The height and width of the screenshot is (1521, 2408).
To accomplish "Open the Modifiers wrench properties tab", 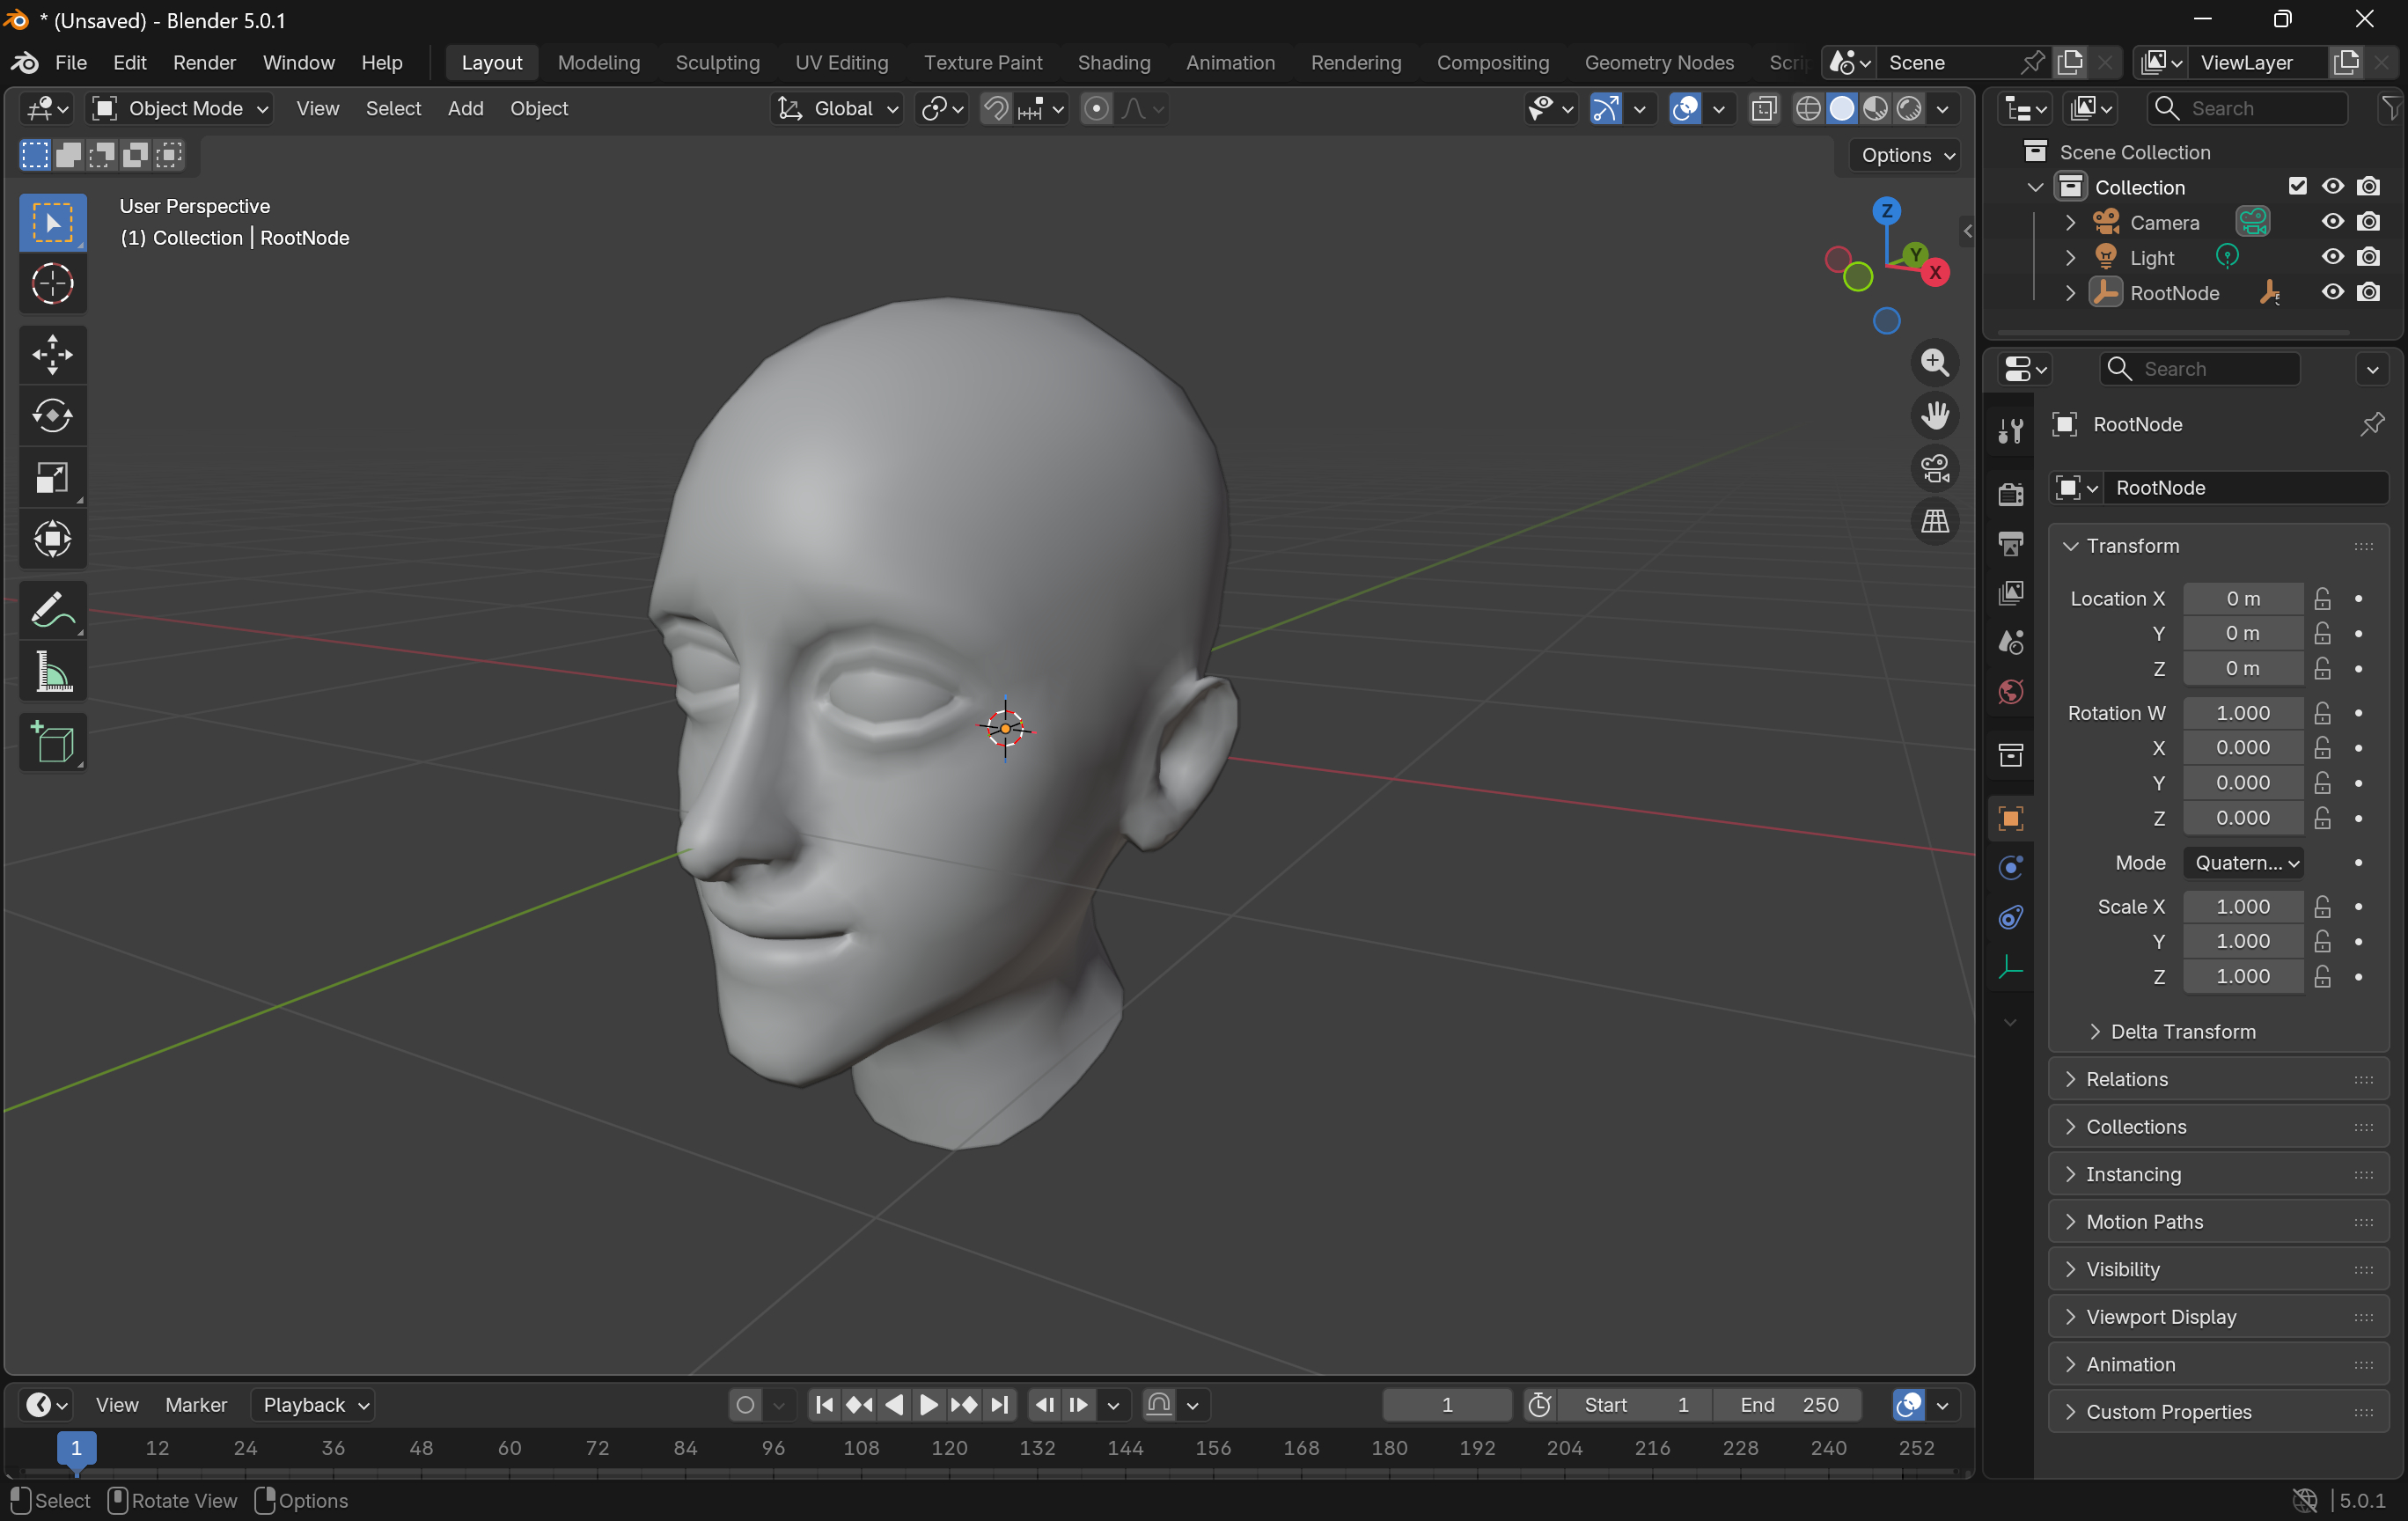I will point(2010,432).
